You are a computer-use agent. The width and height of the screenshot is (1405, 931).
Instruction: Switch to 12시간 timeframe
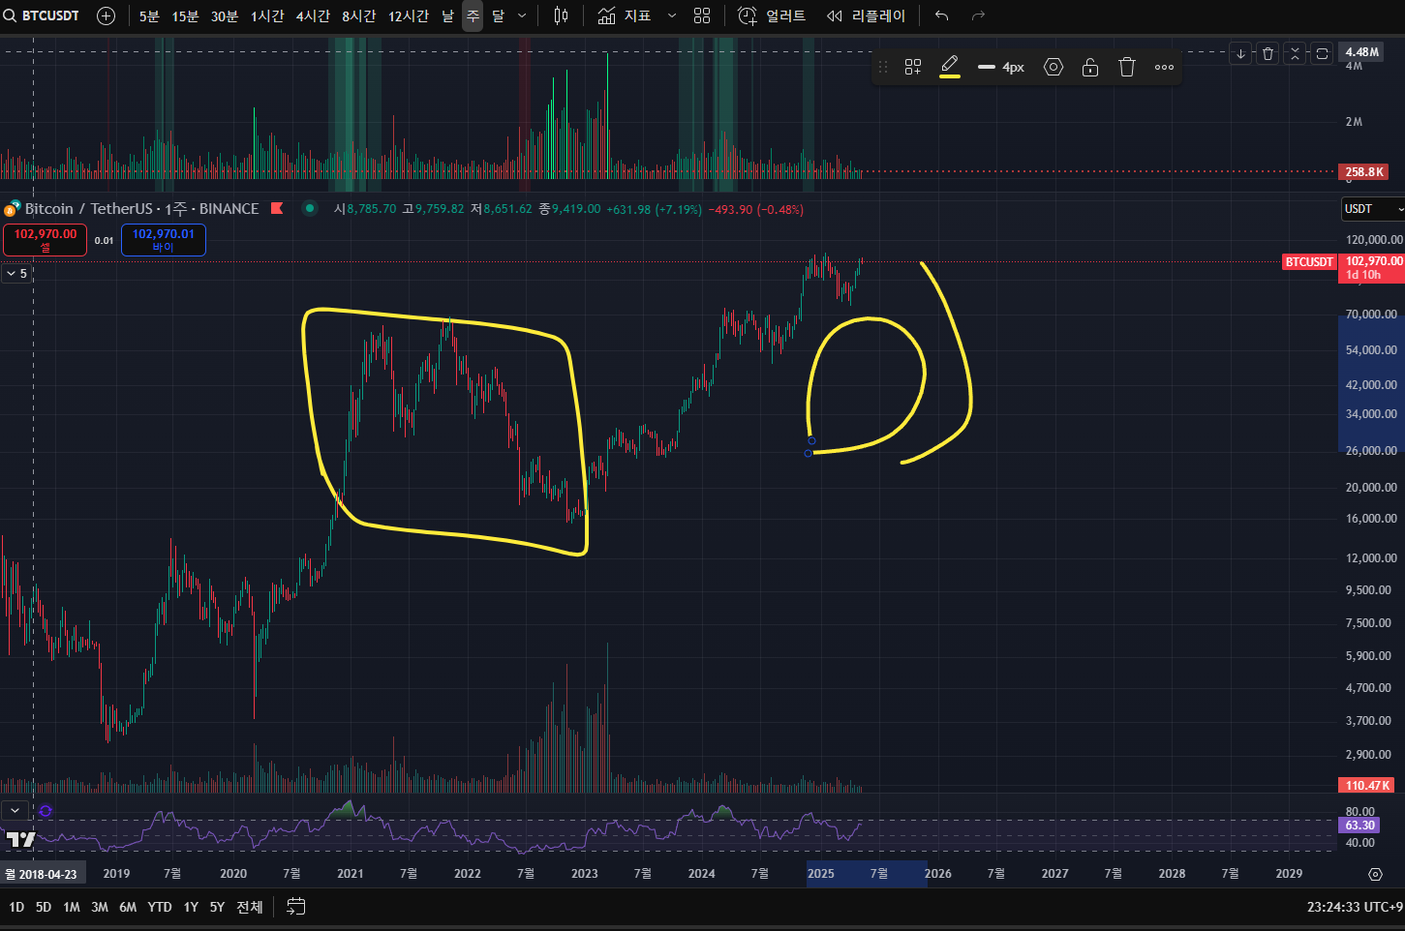tap(408, 15)
